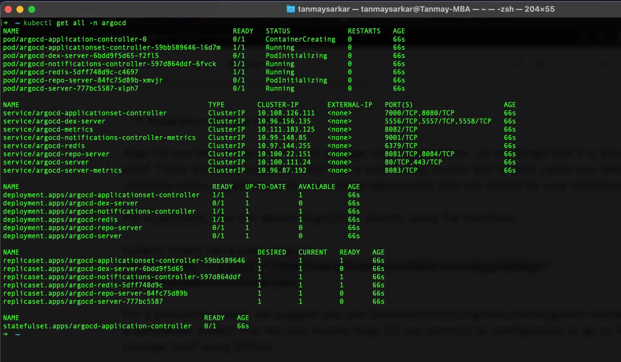
Task: Click pod/argocd-redis-5dff748d9c-c4697 entry
Action: pos(71,72)
